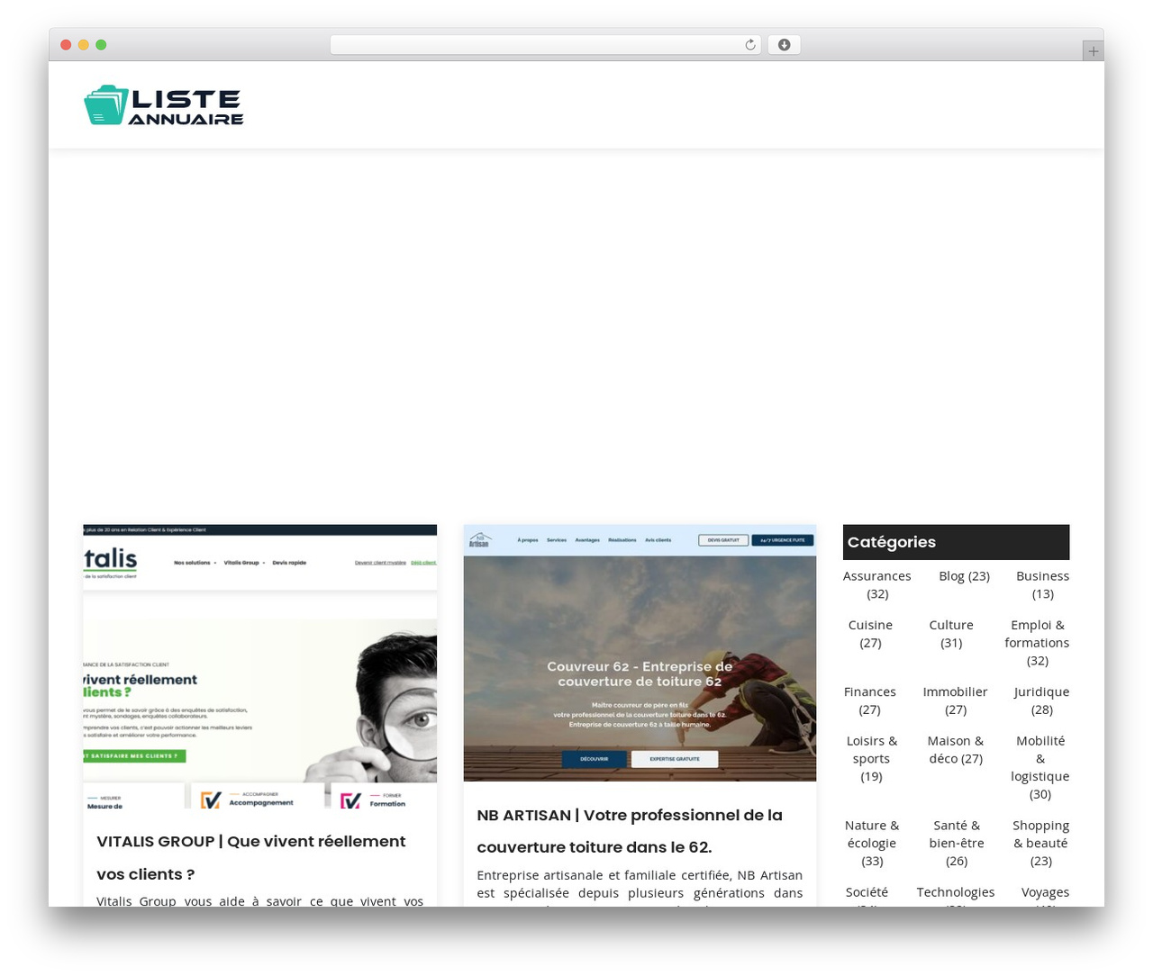Minimize the window with yellow button

pyautogui.click(x=84, y=45)
